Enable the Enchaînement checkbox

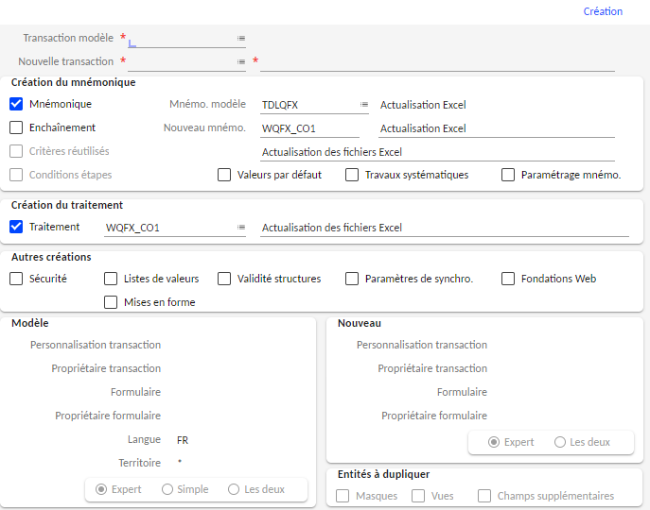[16, 127]
